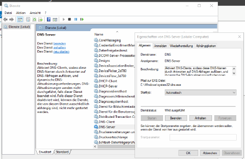Image resolution: width=245 pixels, height=159 pixels.
Task: Select the Designs service gear icon
Action: pos(96,60)
